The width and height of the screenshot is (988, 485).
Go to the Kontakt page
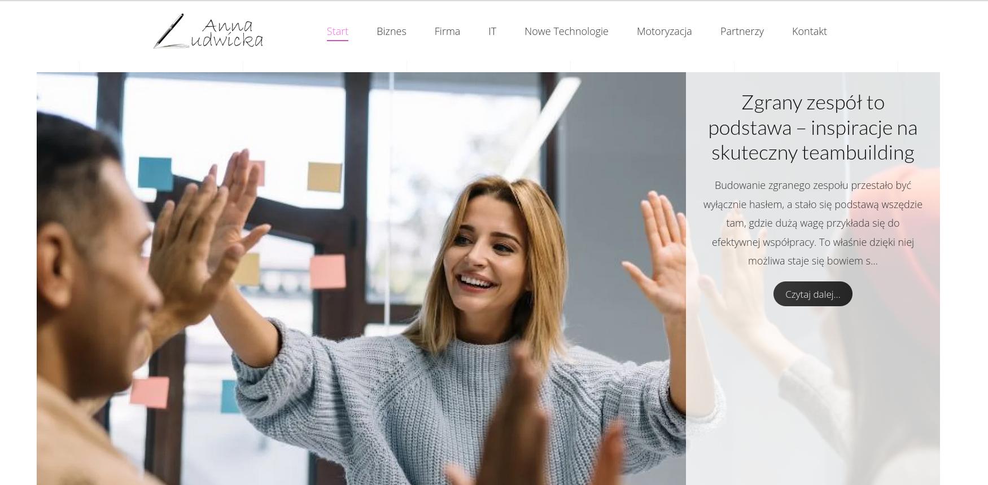(x=809, y=32)
